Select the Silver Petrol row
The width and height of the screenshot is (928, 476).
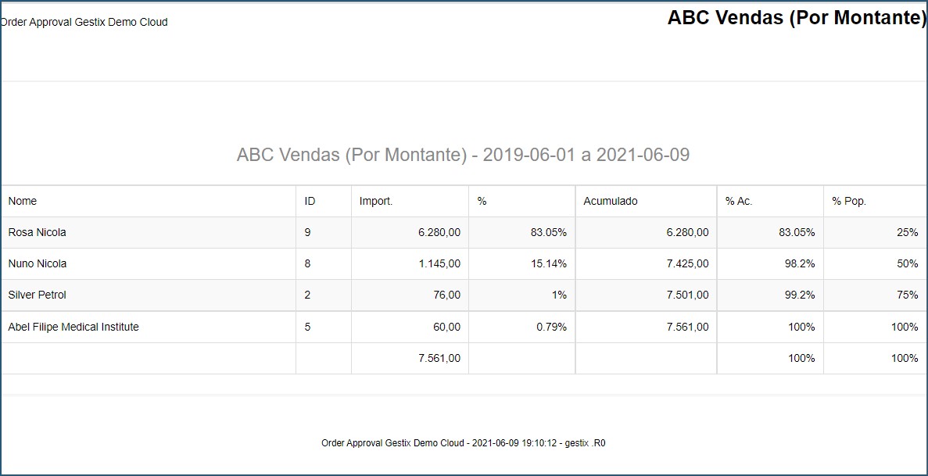(x=464, y=295)
